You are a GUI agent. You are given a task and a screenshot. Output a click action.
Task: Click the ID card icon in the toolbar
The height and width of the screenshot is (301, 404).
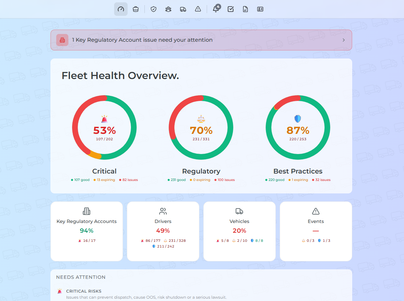click(260, 9)
